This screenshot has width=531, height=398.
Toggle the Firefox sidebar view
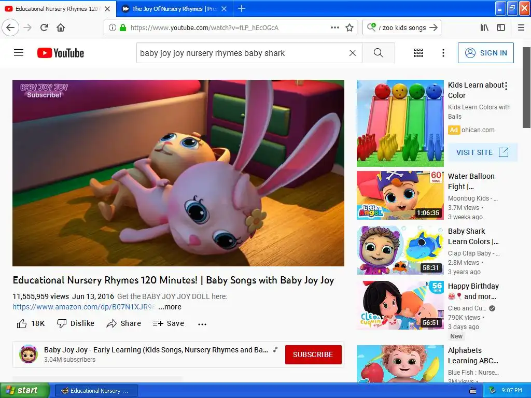tap(501, 27)
